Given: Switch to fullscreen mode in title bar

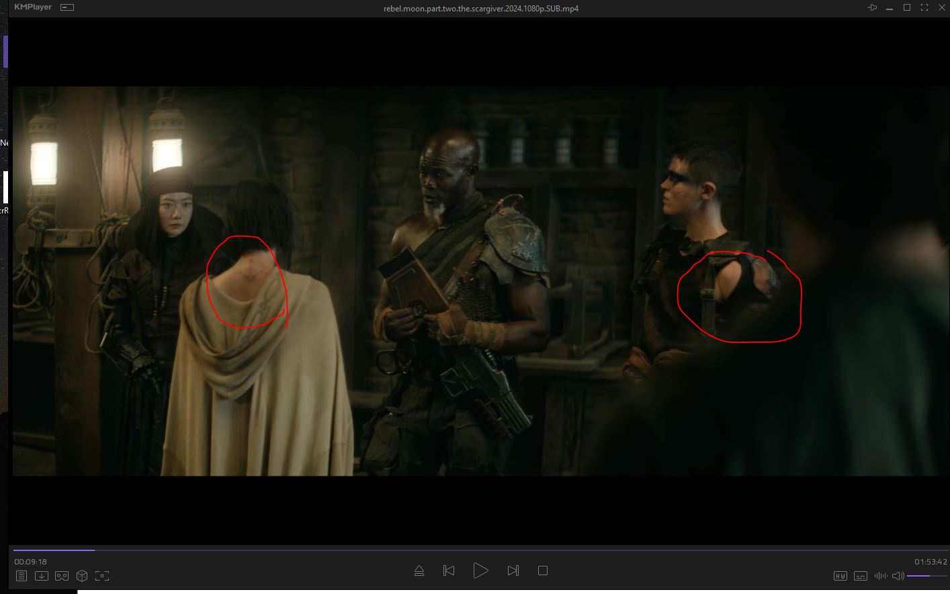Looking at the screenshot, I should coord(924,8).
